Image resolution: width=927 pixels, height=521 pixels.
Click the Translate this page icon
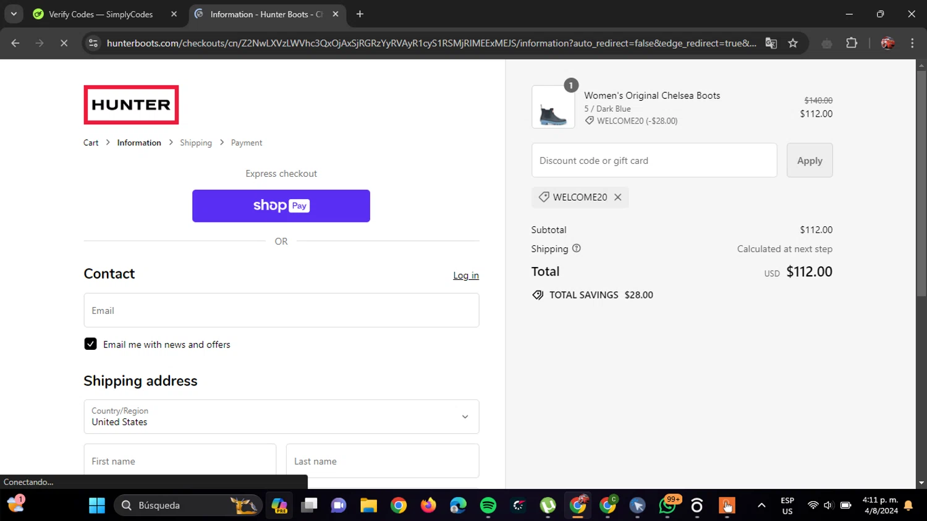(x=771, y=43)
